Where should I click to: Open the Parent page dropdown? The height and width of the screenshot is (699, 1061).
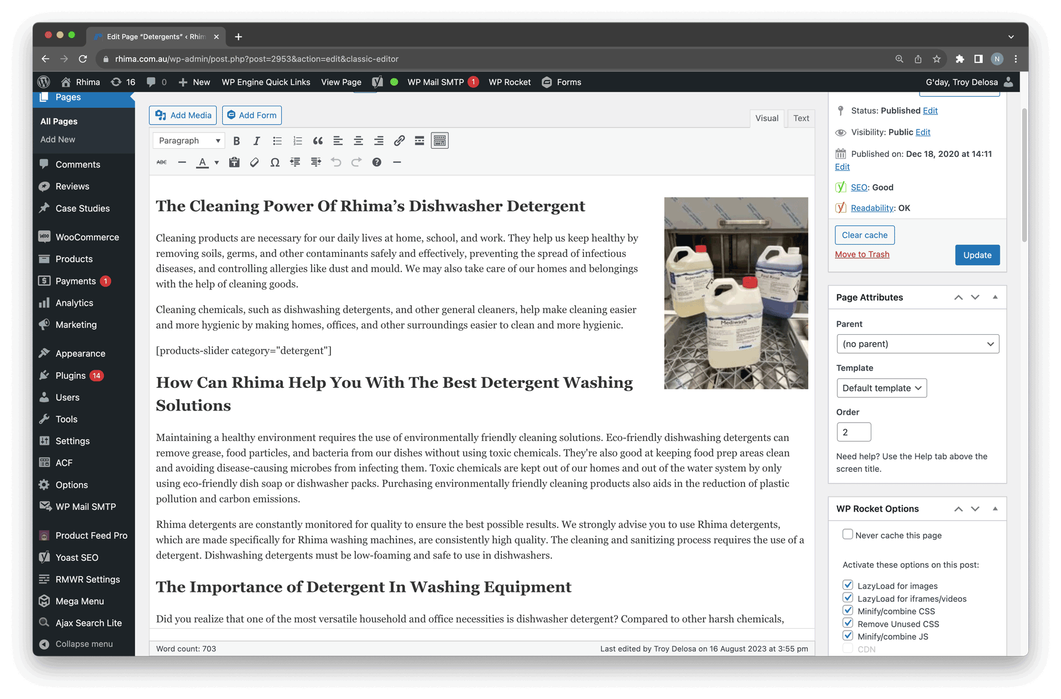[917, 344]
